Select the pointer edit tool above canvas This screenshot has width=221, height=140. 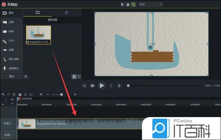click(122, 4)
